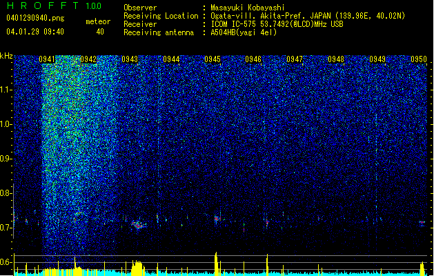Click the 0.8 kHz axis label

pyautogui.click(x=6, y=193)
